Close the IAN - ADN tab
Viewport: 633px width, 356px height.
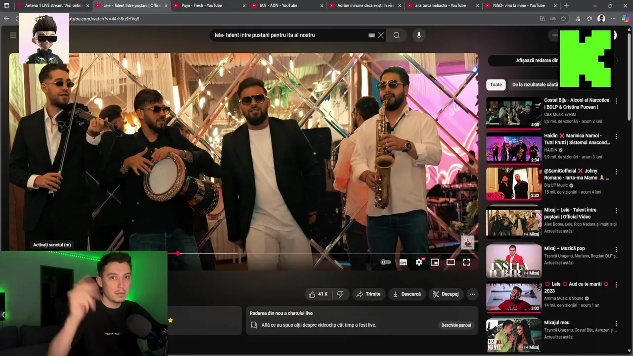click(x=322, y=5)
